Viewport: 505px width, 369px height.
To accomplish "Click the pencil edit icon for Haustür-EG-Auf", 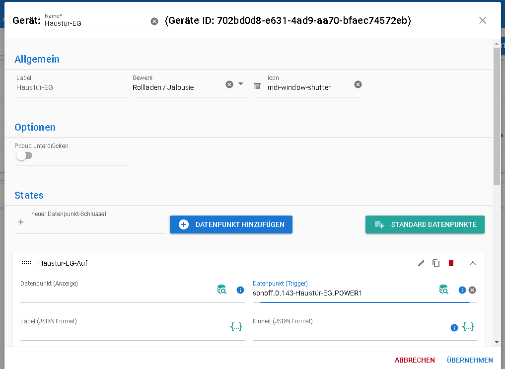I will (x=421, y=263).
